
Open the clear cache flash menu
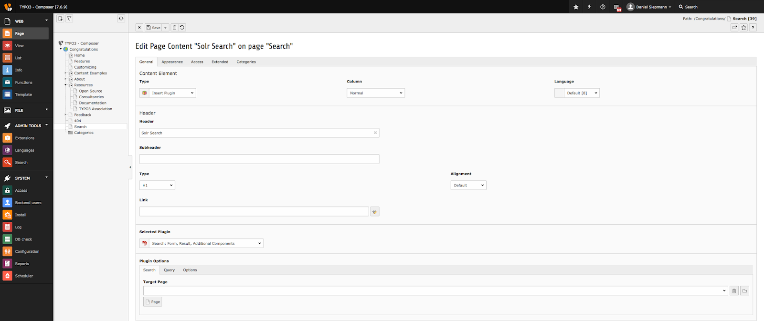589,7
